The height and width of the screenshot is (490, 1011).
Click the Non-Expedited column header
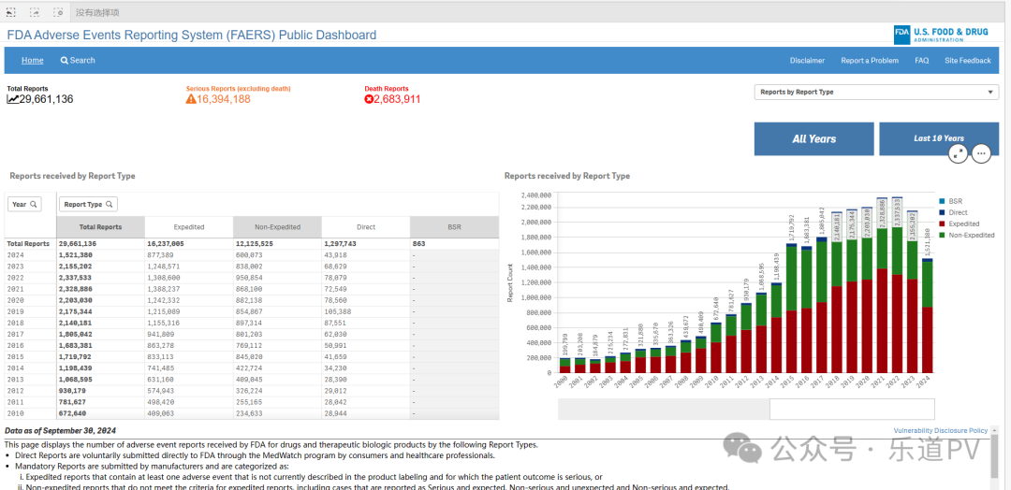pyautogui.click(x=277, y=227)
